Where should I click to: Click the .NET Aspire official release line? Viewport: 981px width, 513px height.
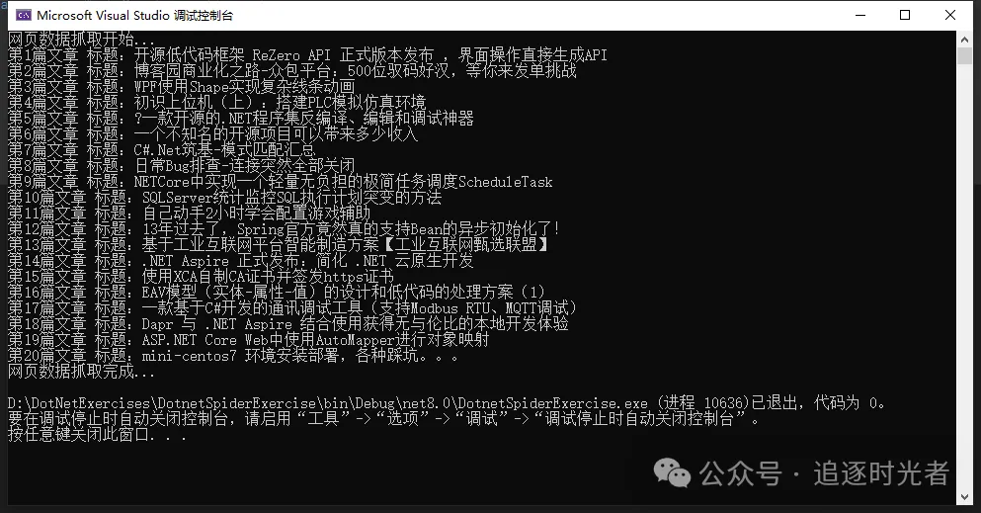[x=241, y=261]
